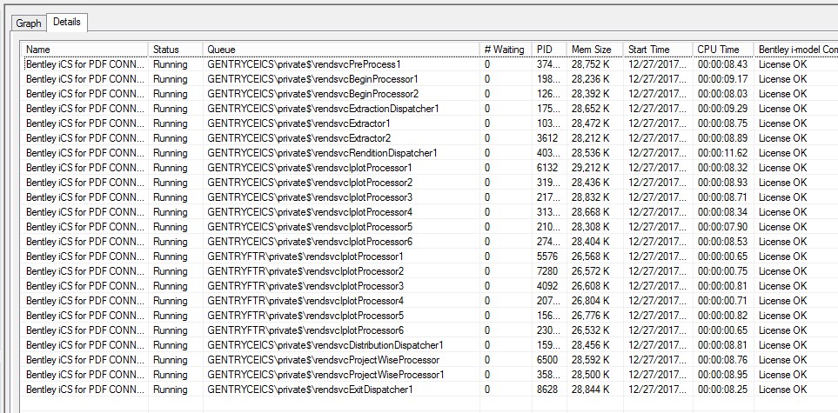Sort by the Name column header
This screenshot has height=413, width=838.
click(85, 50)
